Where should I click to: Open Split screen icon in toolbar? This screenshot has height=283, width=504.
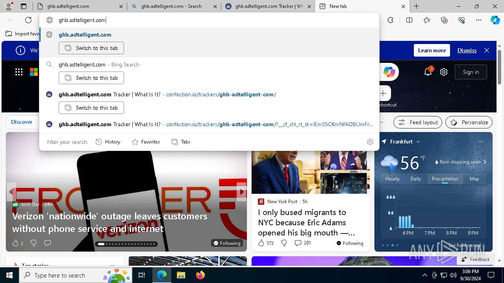(x=409, y=20)
